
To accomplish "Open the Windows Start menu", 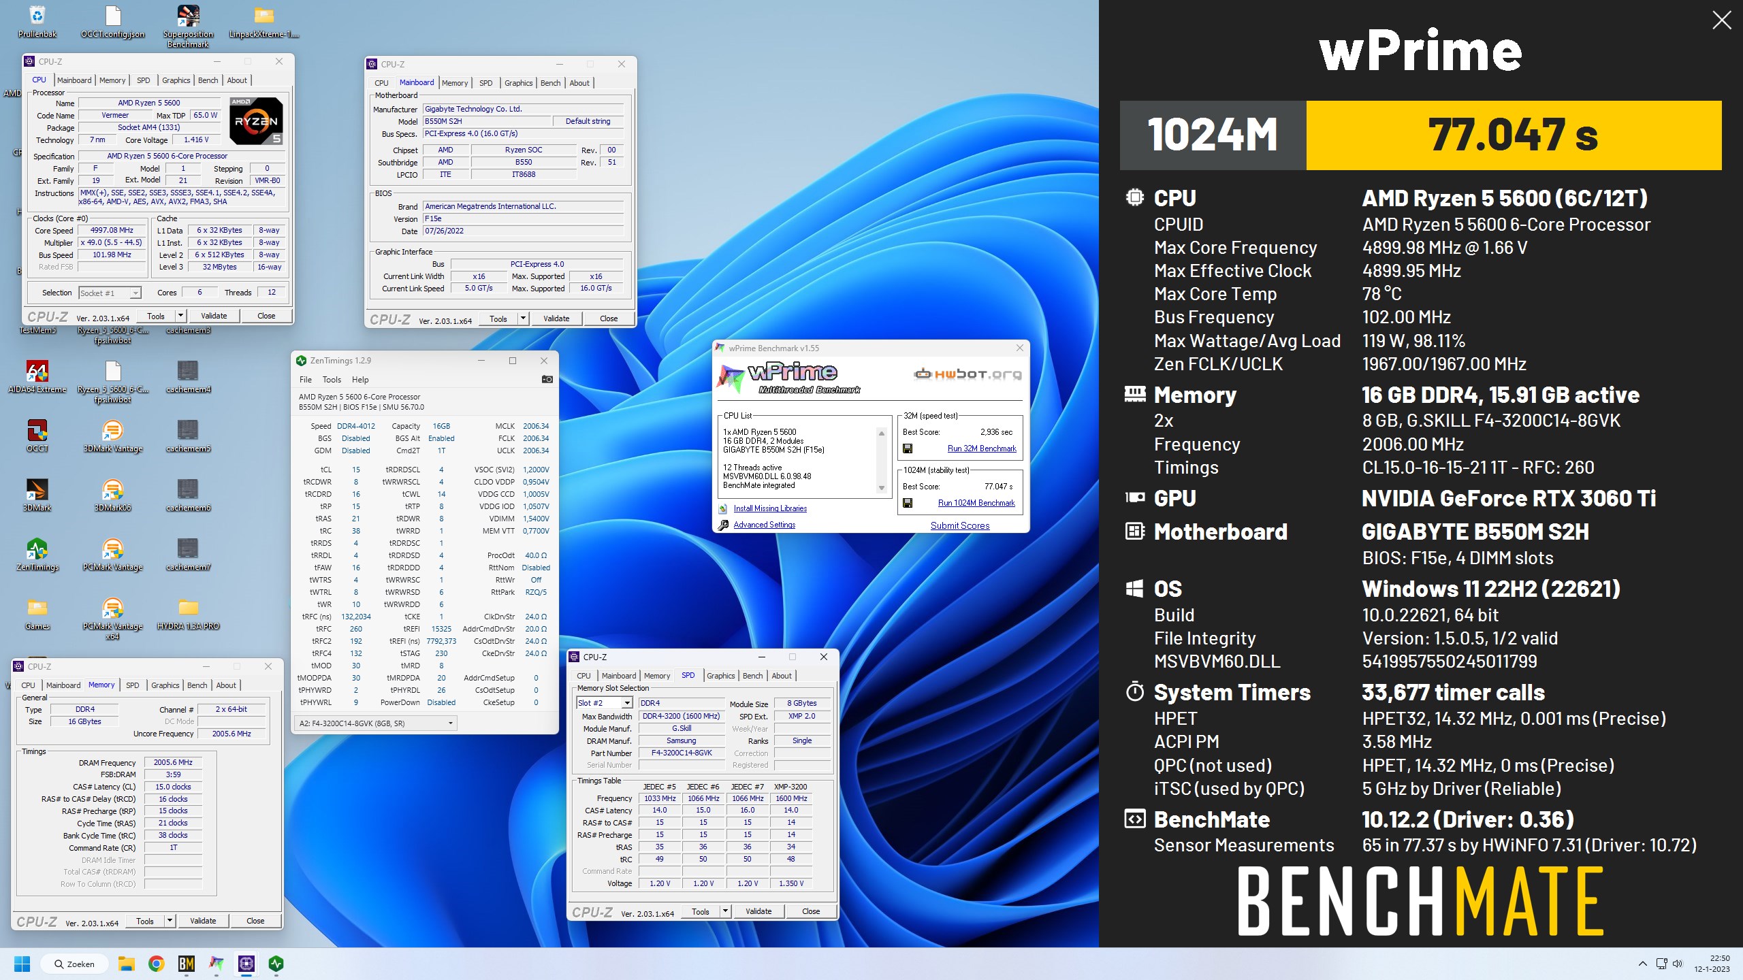I will pos(22,964).
